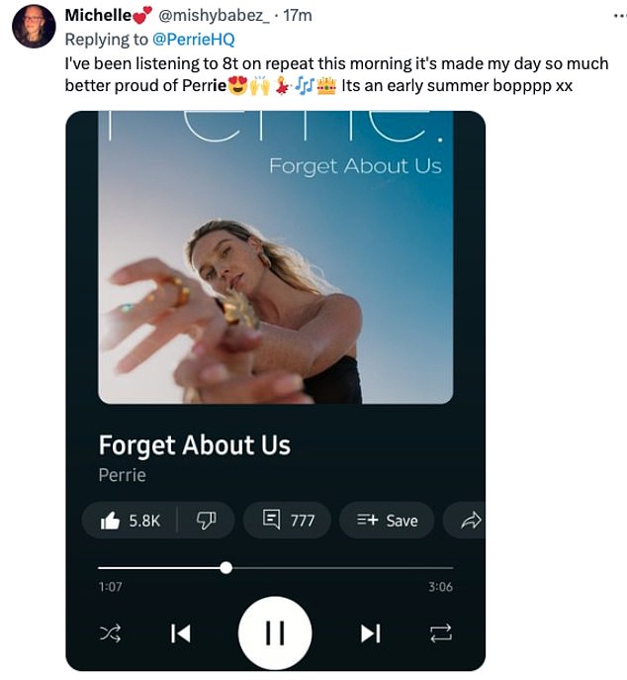Toggle shuffle playback
The image size is (627, 680).
tap(110, 633)
